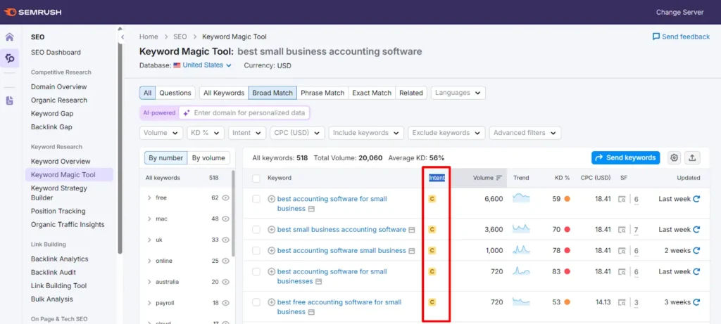The width and height of the screenshot is (721, 324).
Task: Open SERP snapshot icon beside 'best small business accounting software'
Action: pos(412,230)
